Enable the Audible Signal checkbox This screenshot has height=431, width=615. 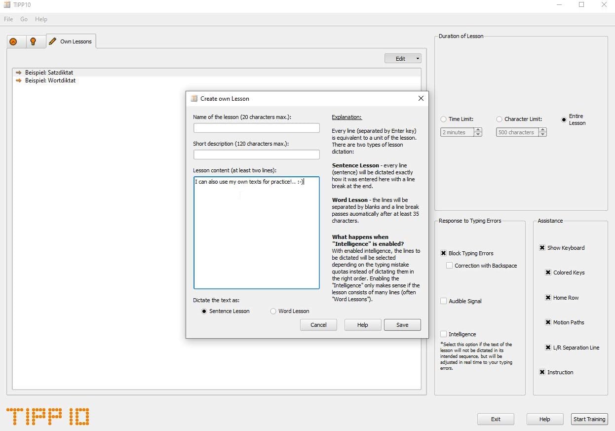[443, 301]
